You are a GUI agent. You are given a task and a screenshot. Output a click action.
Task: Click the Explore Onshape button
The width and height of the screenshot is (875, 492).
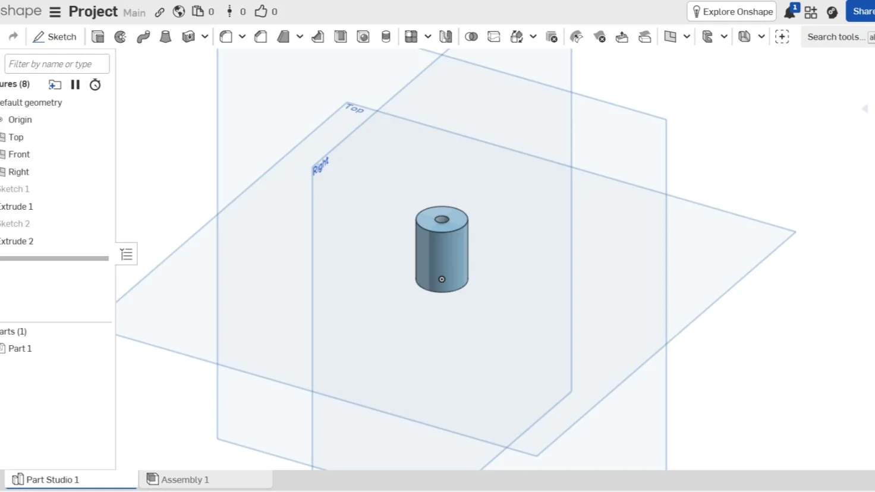pyautogui.click(x=732, y=12)
